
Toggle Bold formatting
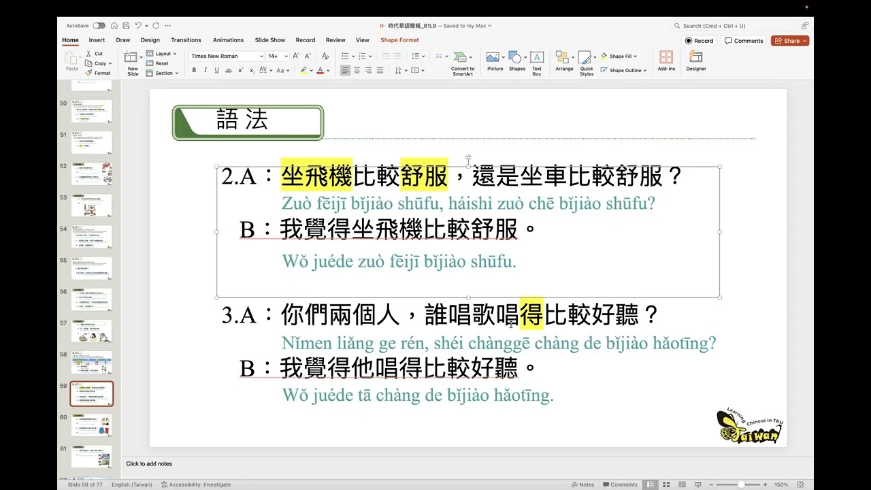coord(194,70)
